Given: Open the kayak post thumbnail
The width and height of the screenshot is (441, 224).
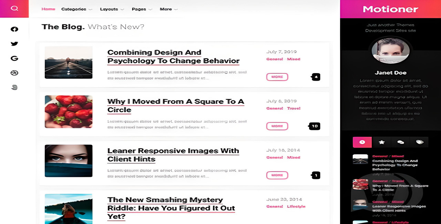Looking at the screenshot, I should (x=69, y=209).
